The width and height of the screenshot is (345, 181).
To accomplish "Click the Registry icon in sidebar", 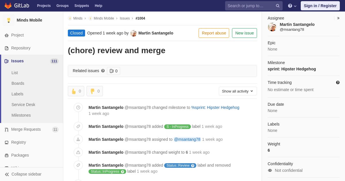I will pos(7,143).
